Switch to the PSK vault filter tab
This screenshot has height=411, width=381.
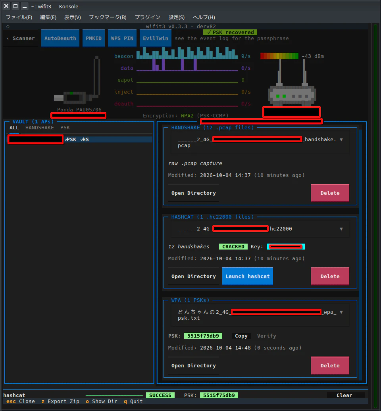pyautogui.click(x=65, y=128)
